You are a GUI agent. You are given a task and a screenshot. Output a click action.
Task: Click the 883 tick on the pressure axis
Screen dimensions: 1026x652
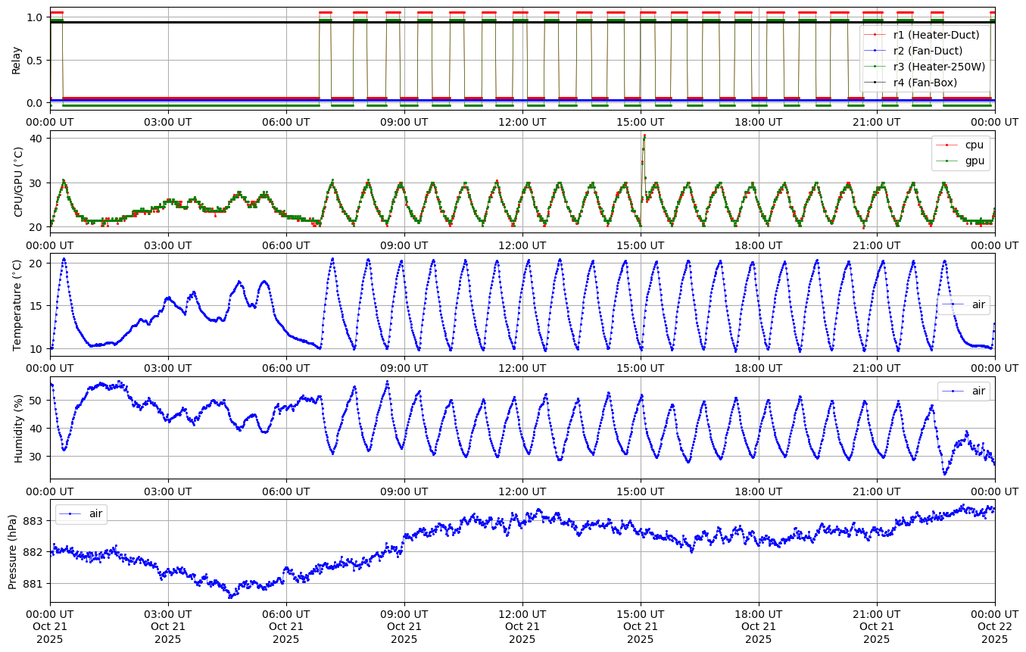click(x=35, y=521)
